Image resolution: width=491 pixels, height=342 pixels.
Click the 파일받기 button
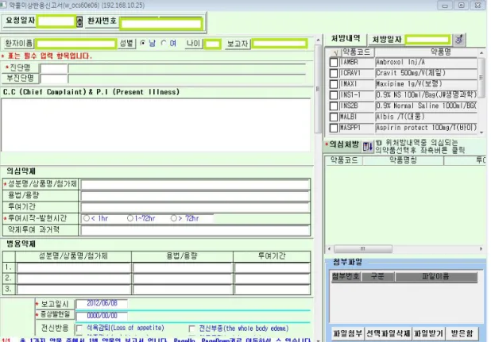(428, 333)
